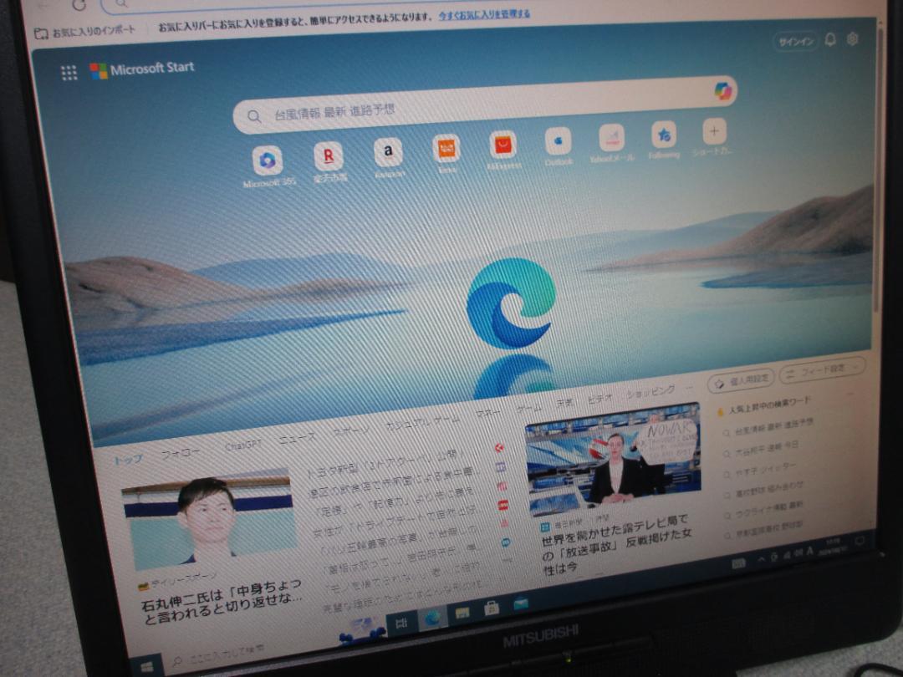Select the ニュース feed tab
The height and width of the screenshot is (677, 903).
(297, 438)
